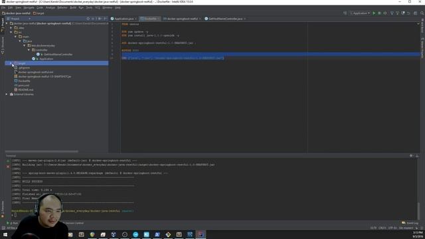Viewport: 425px width, 239px height.
Task: Close the GetHostNameController.java tab
Action: [x=245, y=19]
